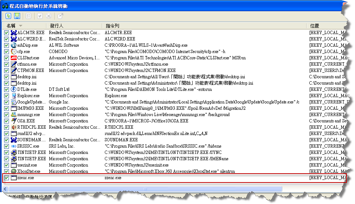355x204 pixels.
Task: Sort by the 發行人 column header
Action: [74, 26]
